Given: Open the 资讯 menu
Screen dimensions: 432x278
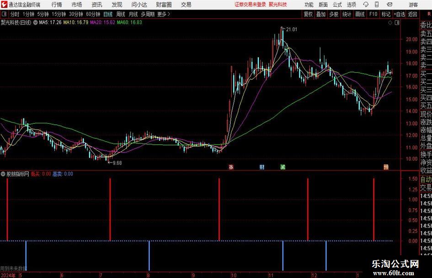Looking at the screenshot, I should tap(97, 5).
